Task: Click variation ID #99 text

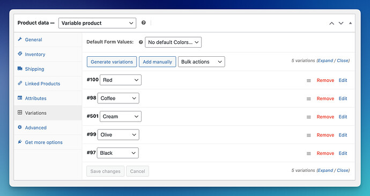Action: (91, 134)
